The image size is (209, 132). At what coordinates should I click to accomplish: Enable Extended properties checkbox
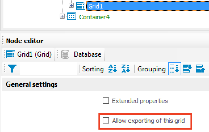coord(106,101)
